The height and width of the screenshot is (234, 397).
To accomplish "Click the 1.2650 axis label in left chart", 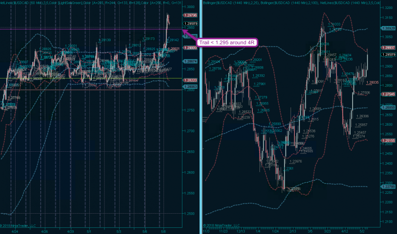I will [190, 152].
